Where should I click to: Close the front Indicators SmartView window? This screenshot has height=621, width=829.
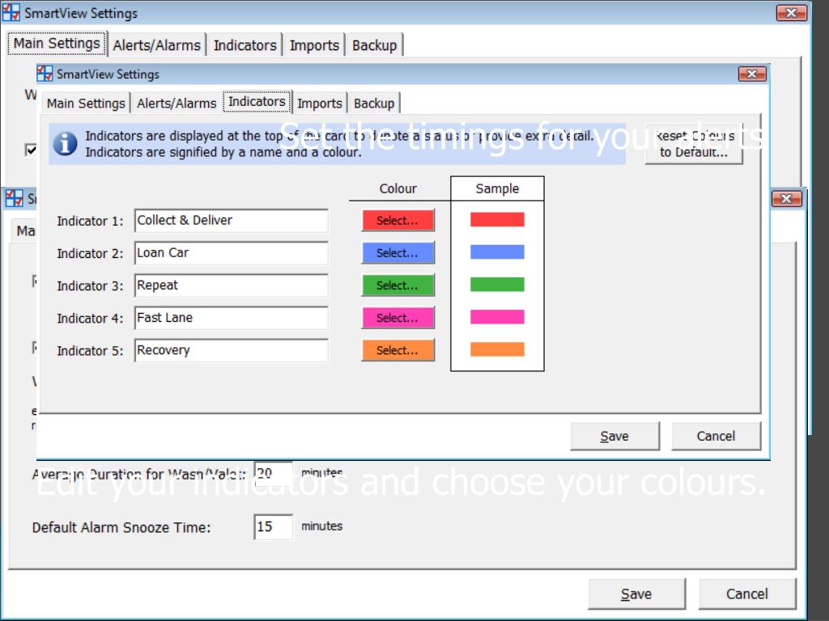coord(752,74)
